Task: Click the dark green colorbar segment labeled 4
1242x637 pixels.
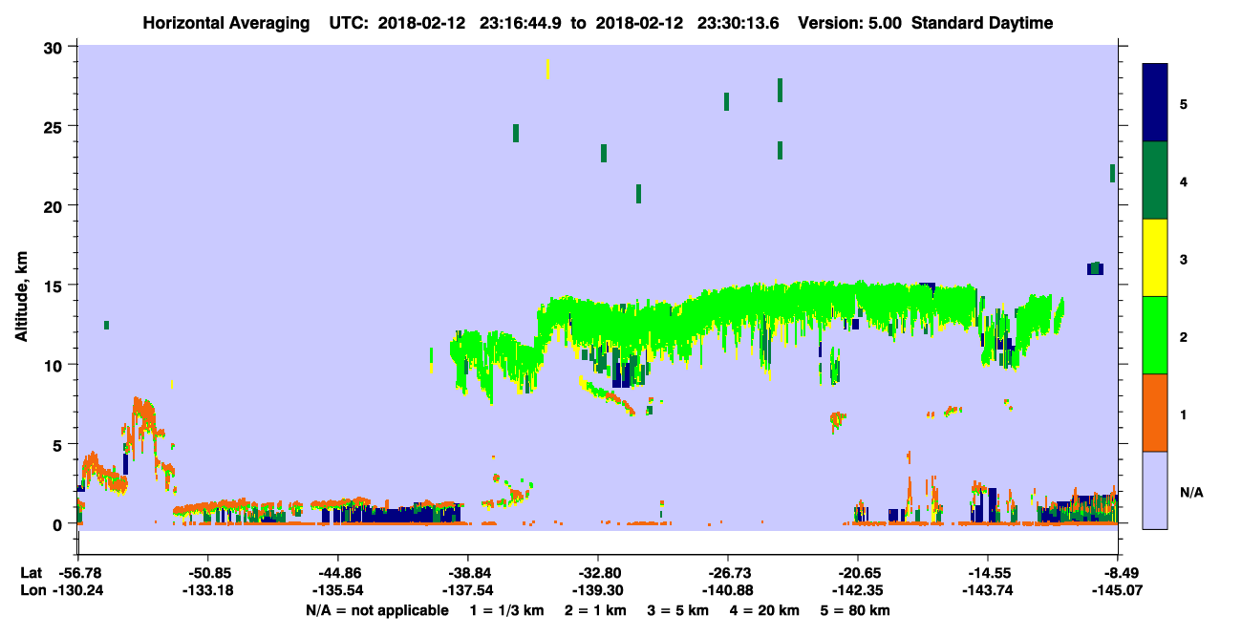Action: click(x=1155, y=180)
